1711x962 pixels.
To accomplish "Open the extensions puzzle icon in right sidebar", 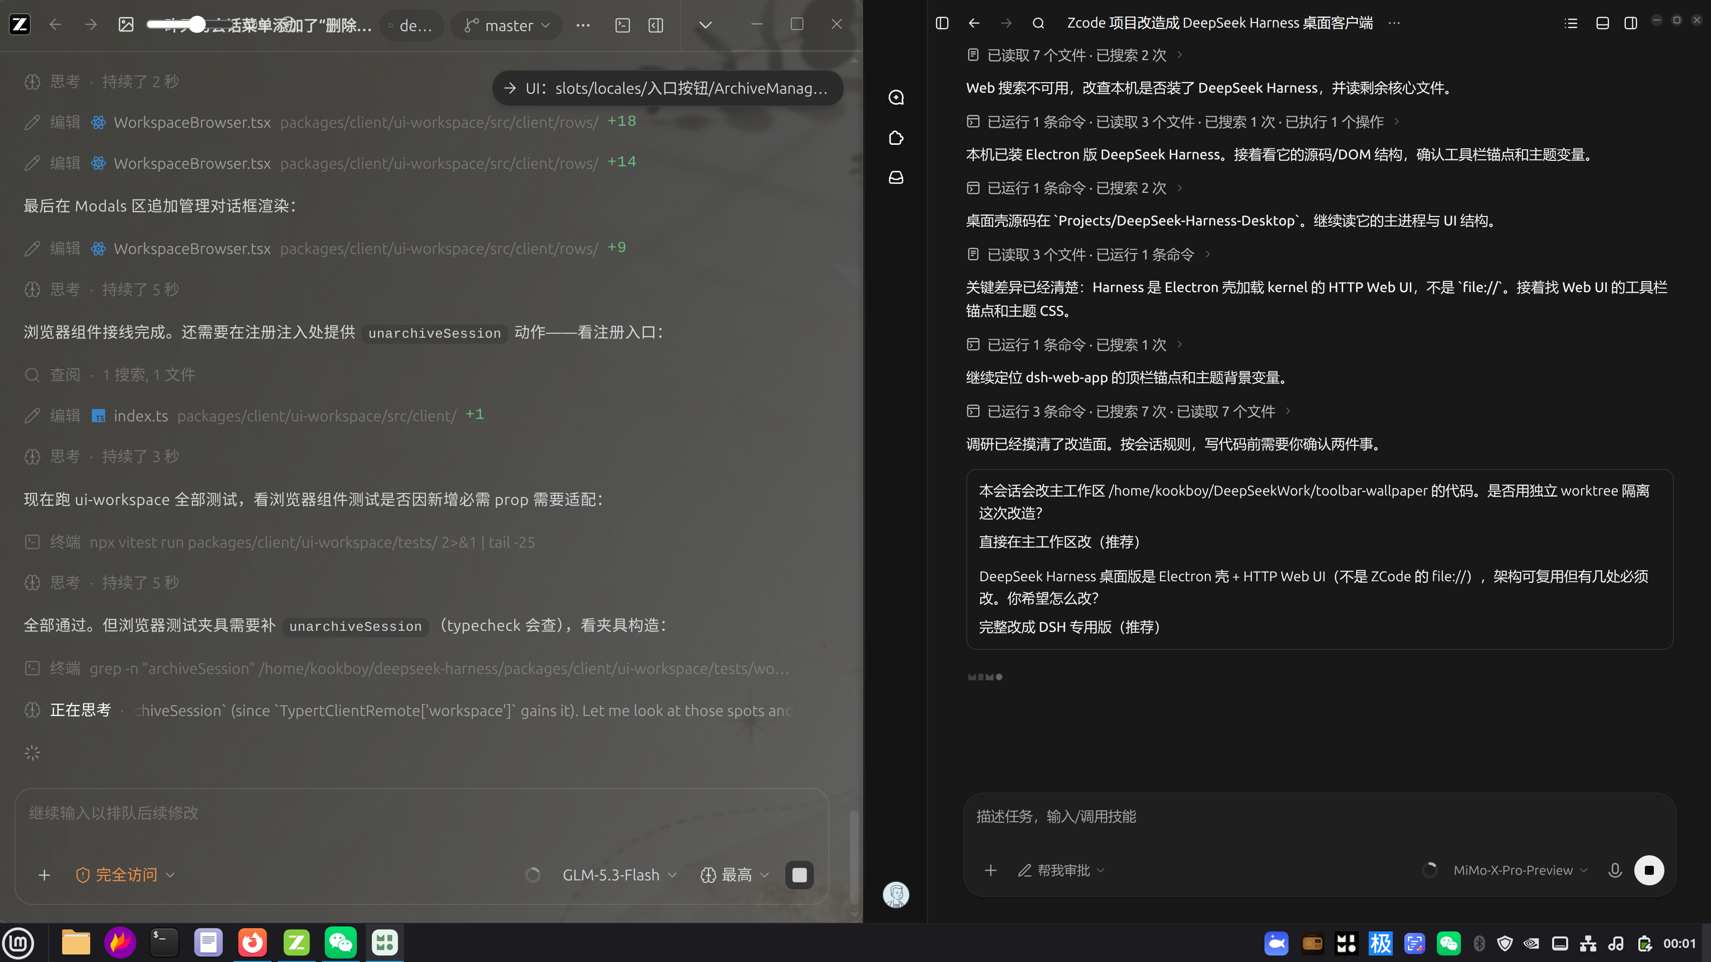I will coord(896,137).
